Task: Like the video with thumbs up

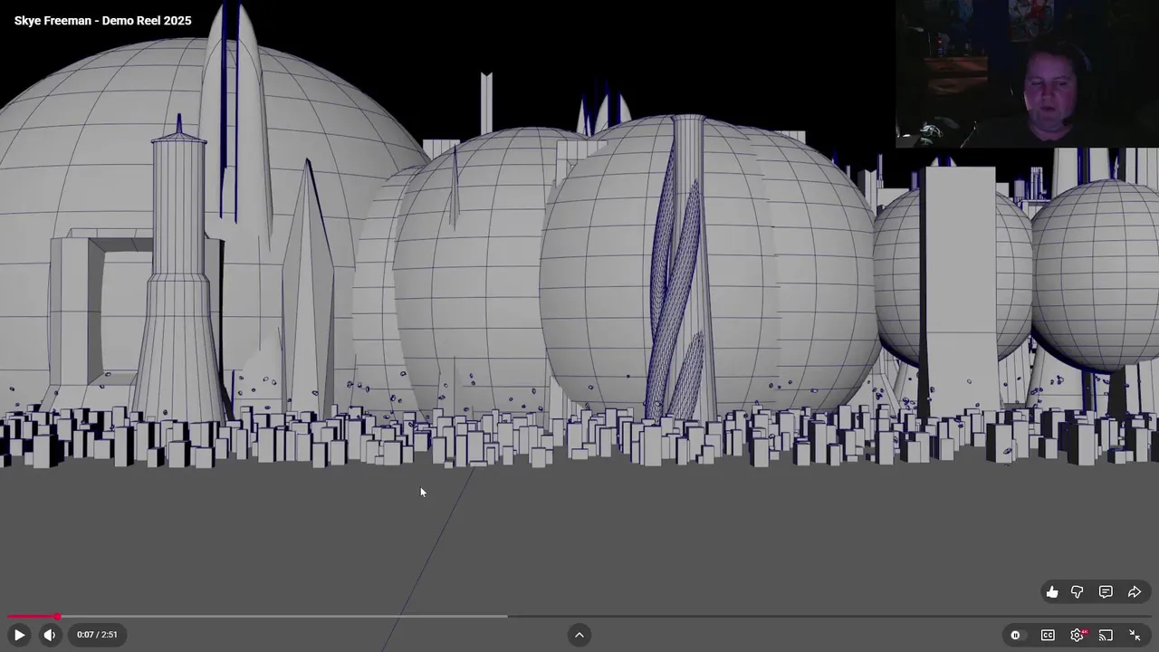Action: (1052, 592)
